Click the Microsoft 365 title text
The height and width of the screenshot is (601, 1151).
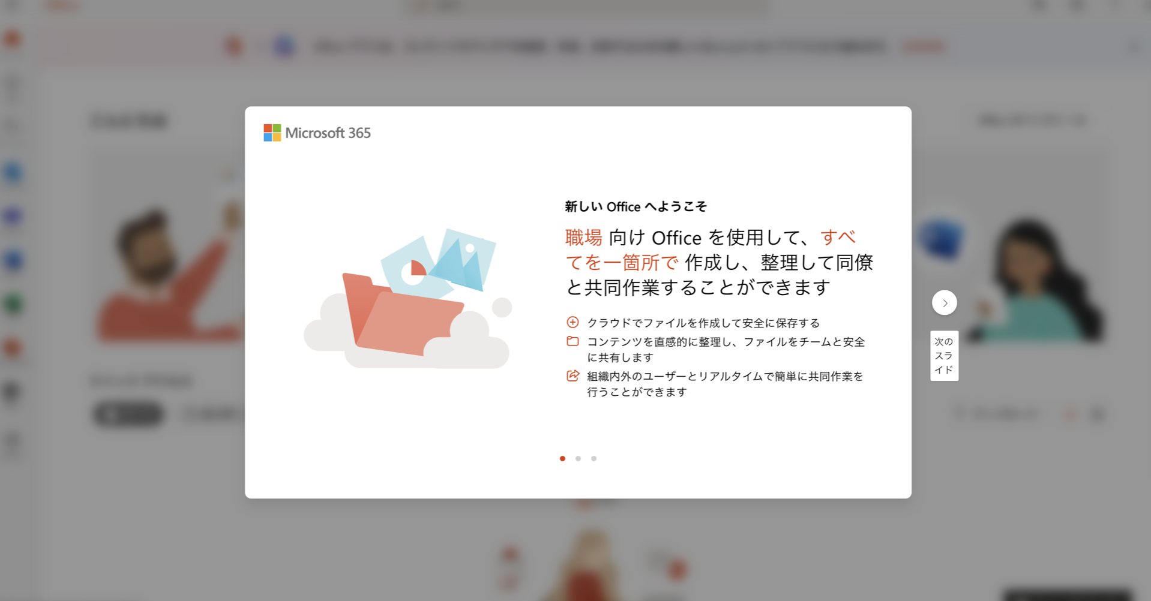328,133
